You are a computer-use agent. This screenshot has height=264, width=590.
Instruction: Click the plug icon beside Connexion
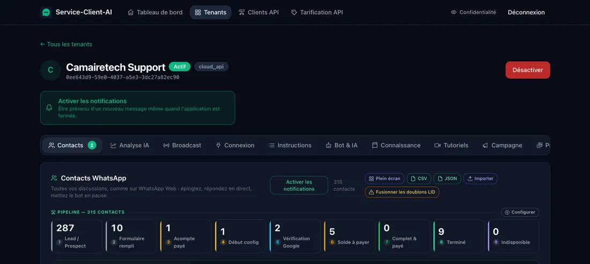pyautogui.click(x=218, y=145)
